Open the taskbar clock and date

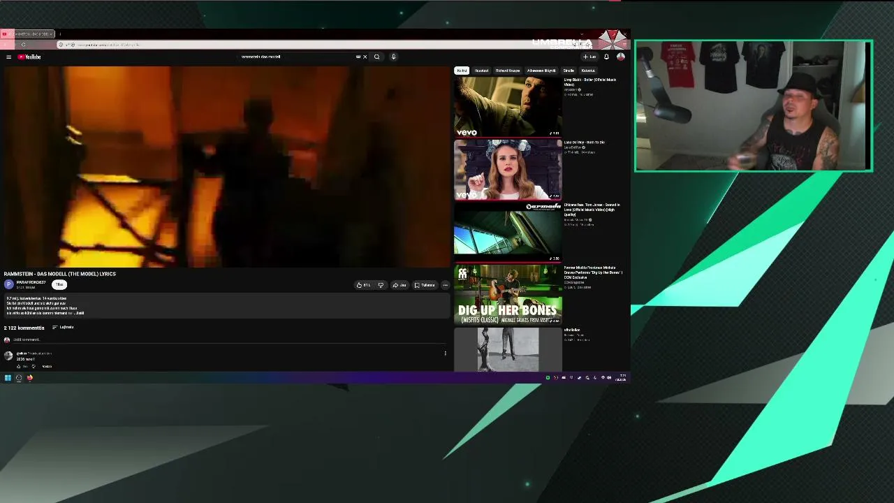[622, 378]
